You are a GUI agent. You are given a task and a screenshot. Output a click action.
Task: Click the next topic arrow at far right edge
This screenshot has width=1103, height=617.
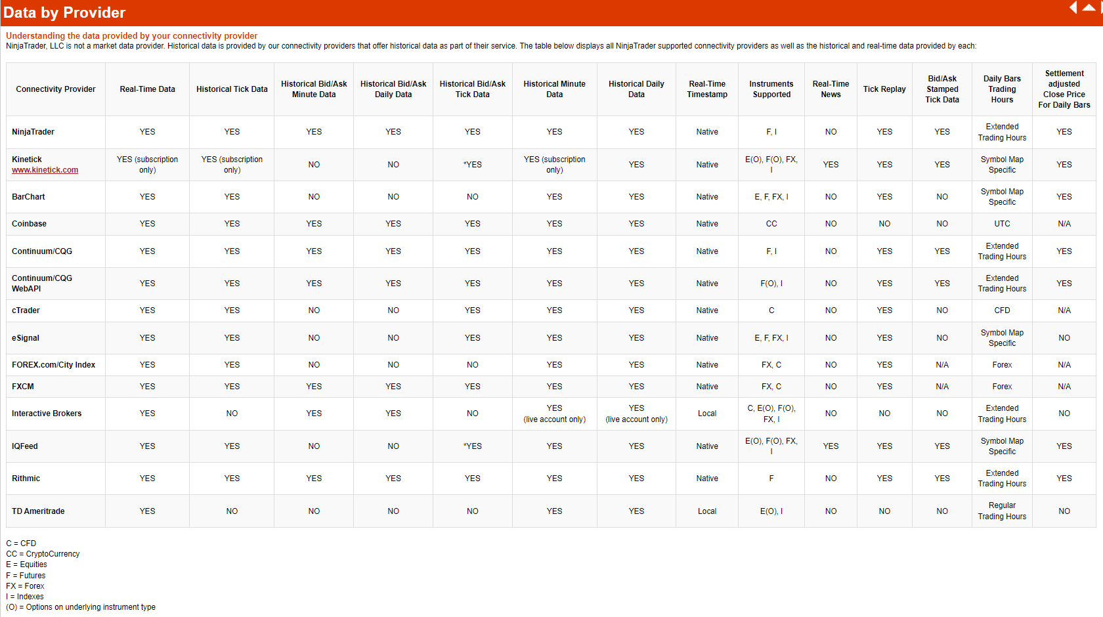click(1101, 7)
